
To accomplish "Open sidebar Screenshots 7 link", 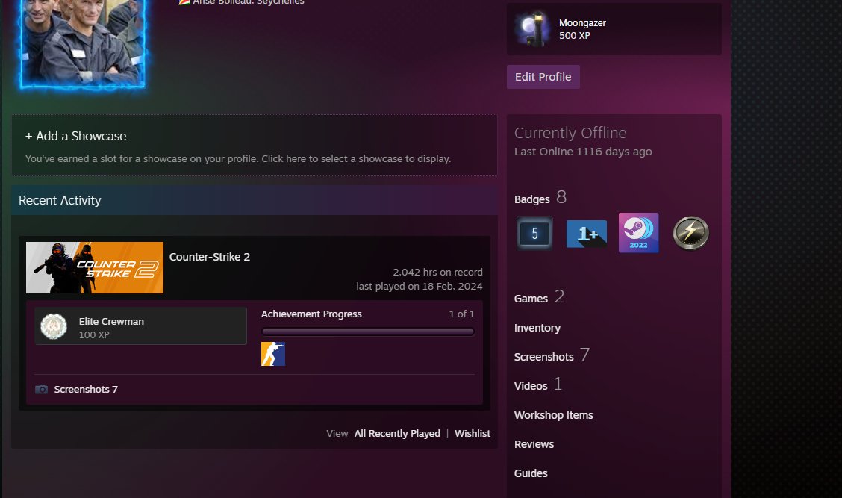I will pos(552,355).
